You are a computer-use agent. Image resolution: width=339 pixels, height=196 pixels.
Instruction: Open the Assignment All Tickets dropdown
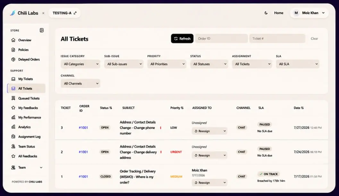tap(252, 64)
